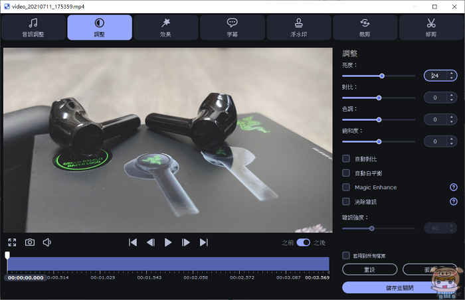The height and width of the screenshot is (300, 465).
Task: Switch to the 效果 effects tab
Action: pos(166,27)
